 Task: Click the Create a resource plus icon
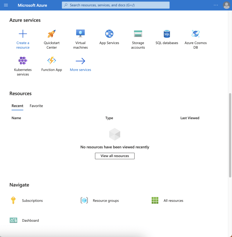[23, 34]
